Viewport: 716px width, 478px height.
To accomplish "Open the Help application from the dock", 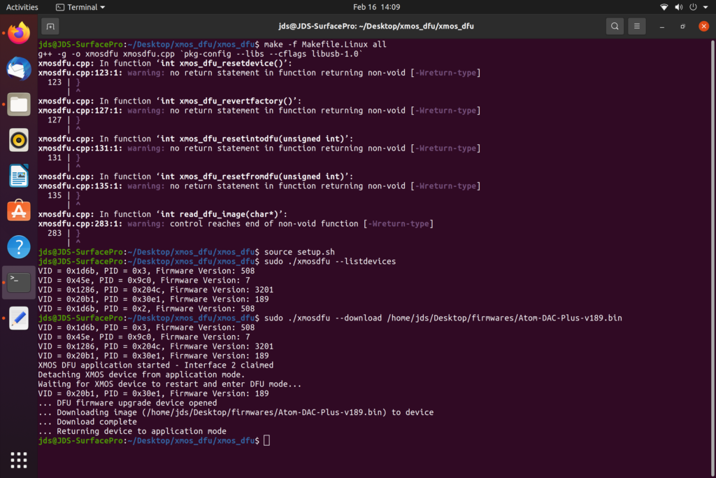I will (18, 246).
